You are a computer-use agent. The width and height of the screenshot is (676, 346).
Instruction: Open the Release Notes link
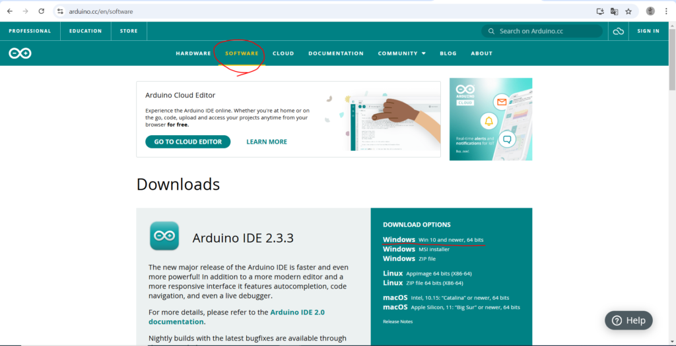point(397,322)
